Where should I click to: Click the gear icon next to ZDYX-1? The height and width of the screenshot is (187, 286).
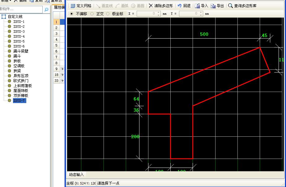click(x=10, y=22)
